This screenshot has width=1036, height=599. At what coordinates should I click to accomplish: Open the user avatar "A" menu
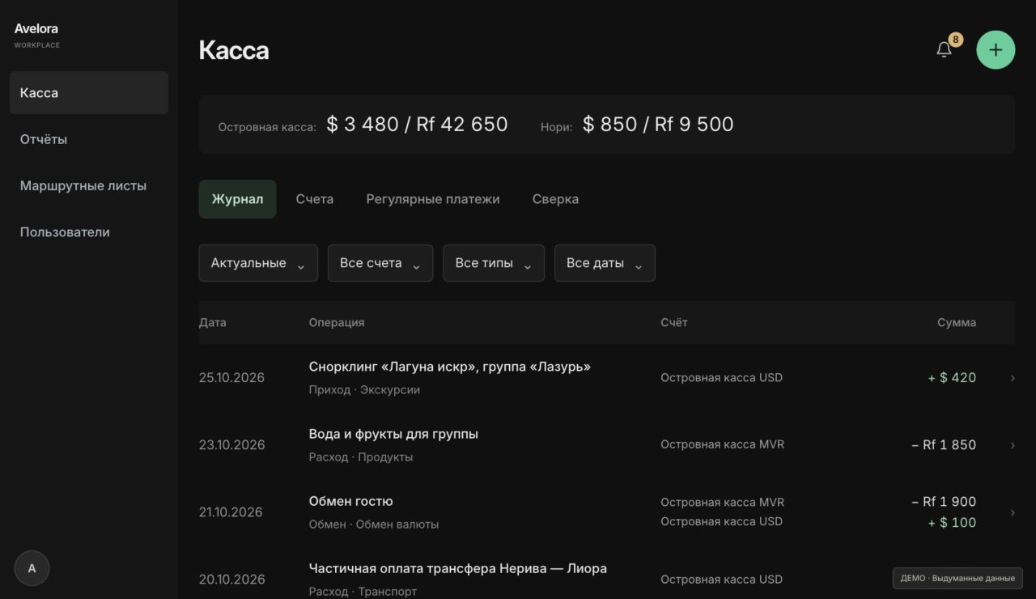[32, 568]
